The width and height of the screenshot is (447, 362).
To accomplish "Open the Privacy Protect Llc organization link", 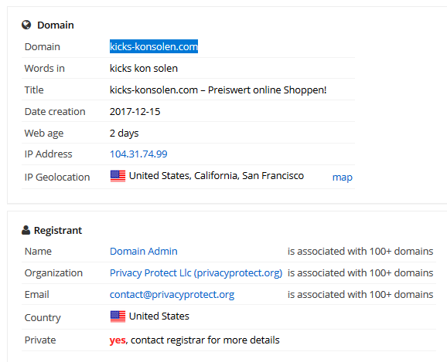I will (x=196, y=273).
